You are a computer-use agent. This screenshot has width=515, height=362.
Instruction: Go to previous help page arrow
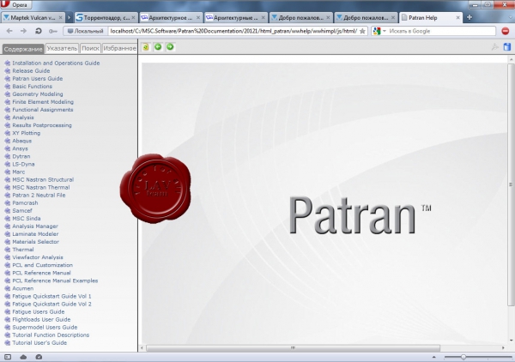point(158,47)
